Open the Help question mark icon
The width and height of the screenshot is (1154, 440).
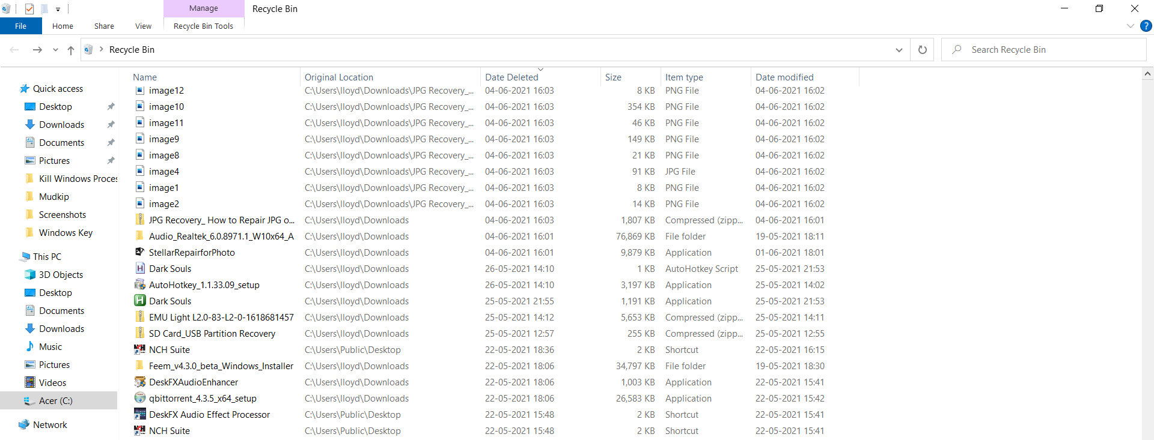coord(1146,26)
